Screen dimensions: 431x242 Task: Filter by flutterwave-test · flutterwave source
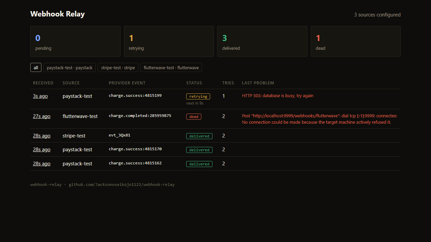171,68
